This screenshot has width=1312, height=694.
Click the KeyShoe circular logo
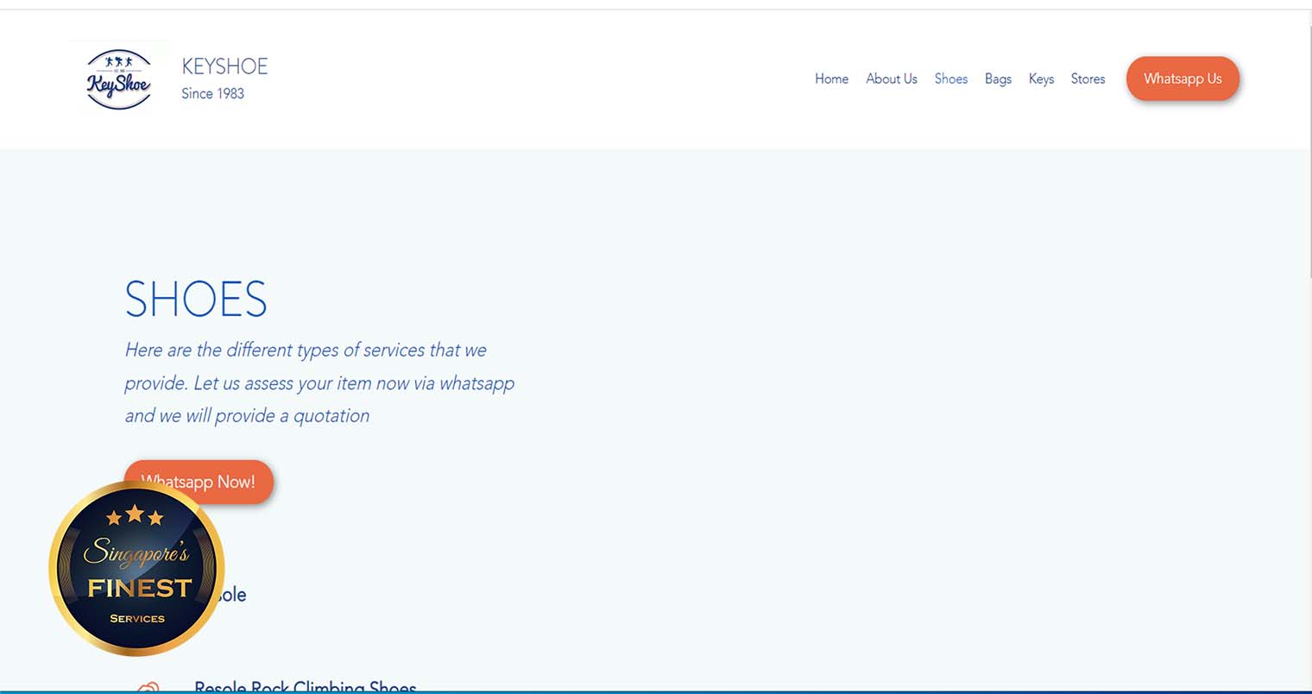coord(119,79)
